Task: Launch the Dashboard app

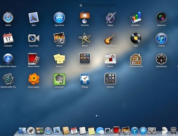Action: (x=161, y=59)
